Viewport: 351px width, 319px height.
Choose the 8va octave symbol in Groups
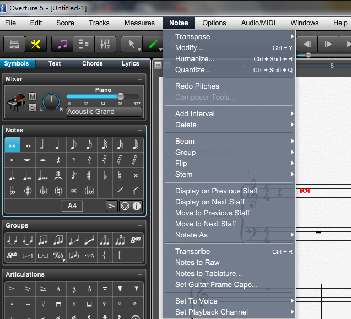(x=136, y=240)
